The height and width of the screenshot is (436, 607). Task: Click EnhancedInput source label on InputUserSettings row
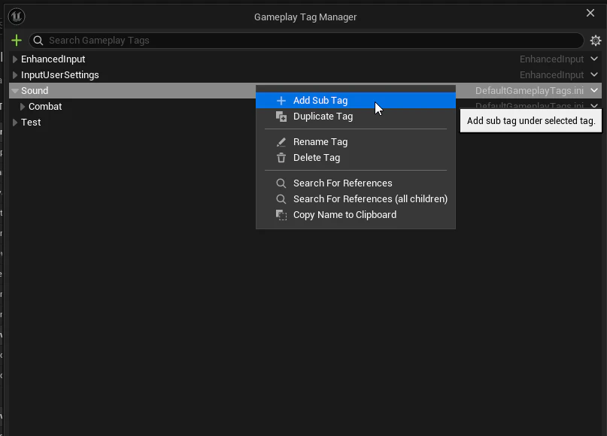click(551, 75)
